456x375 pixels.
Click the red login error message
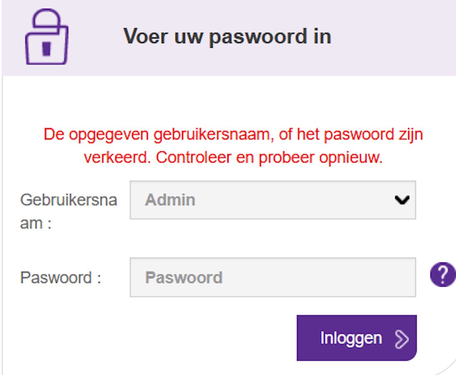(233, 146)
